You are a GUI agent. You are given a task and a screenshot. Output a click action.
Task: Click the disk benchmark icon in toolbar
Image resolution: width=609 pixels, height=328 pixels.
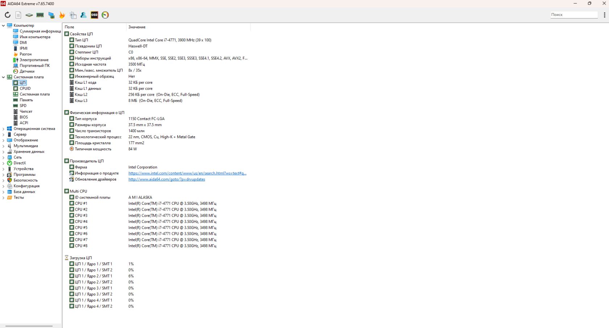(x=29, y=15)
